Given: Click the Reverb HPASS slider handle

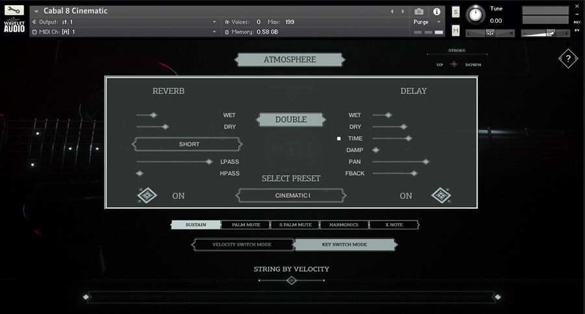Looking at the screenshot, I should point(140,173).
